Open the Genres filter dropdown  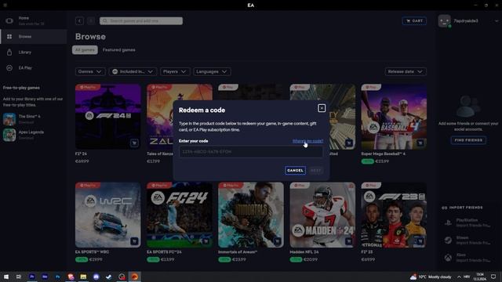pos(90,71)
